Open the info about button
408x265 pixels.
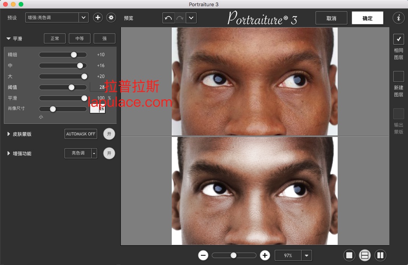398,18
